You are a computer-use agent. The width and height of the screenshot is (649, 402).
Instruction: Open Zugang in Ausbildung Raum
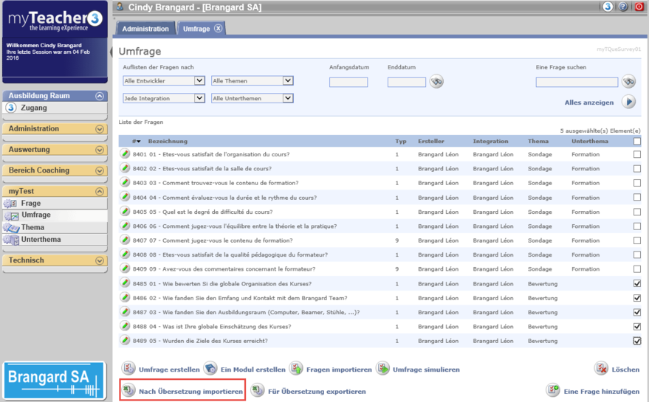[34, 108]
